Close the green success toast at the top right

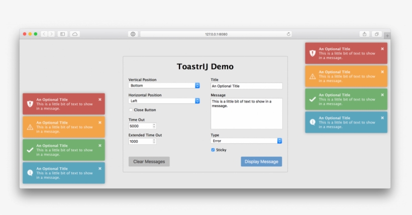pos(382,94)
